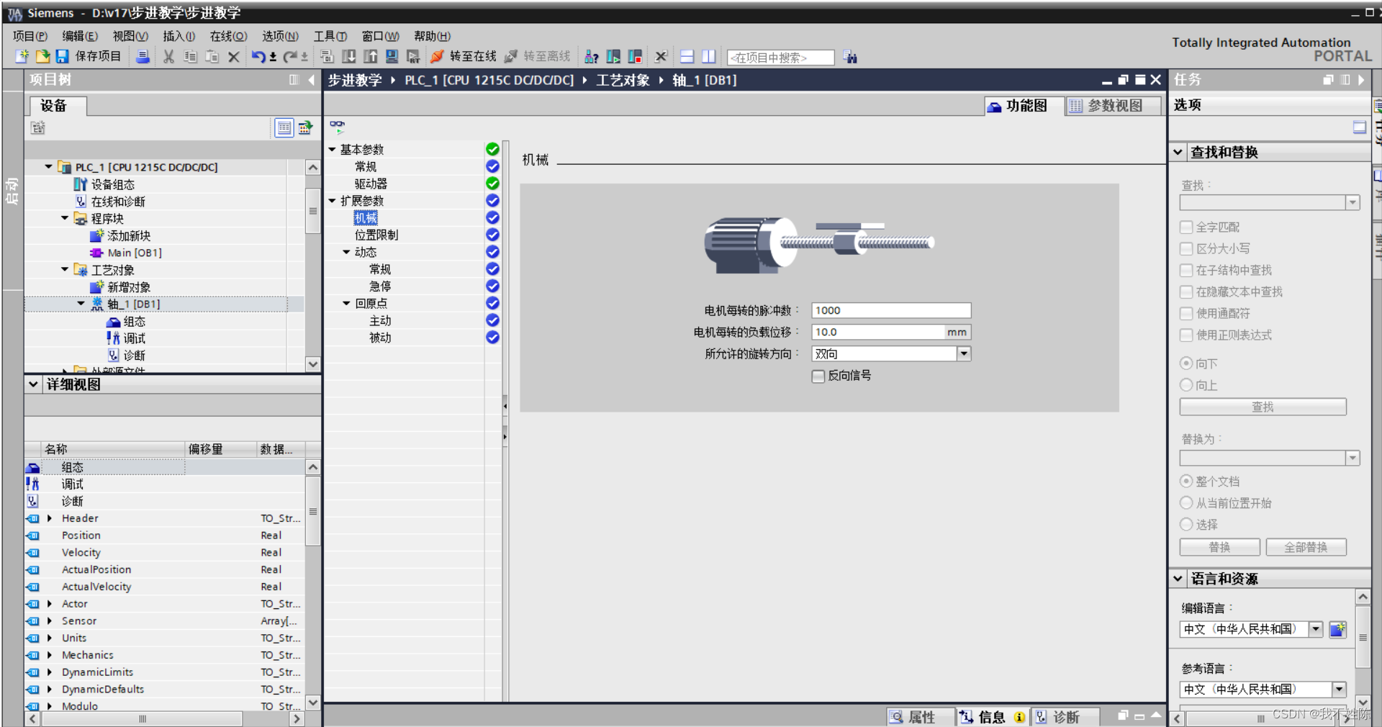Open 调试 under 轴_1 in project tree
Image resolution: width=1382 pixels, height=727 pixels.
tap(132, 338)
